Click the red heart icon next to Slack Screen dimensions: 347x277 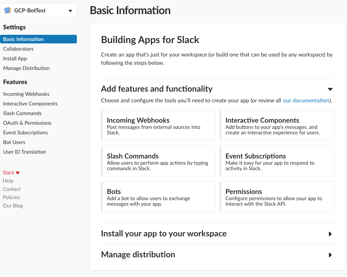[x=18, y=173]
